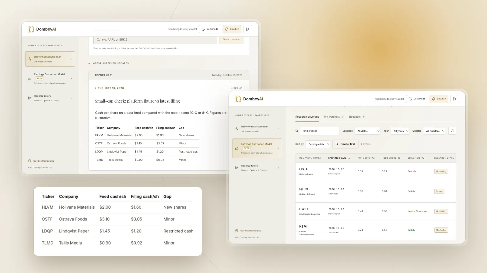Click the DombeyAI logo in left window
The width and height of the screenshot is (487, 273).
pos(42,29)
